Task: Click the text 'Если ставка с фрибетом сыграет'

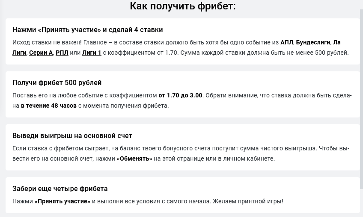Action: (61, 148)
